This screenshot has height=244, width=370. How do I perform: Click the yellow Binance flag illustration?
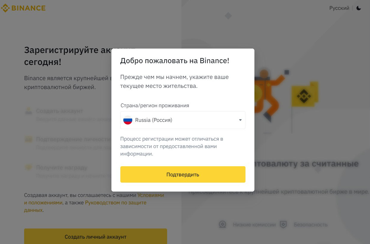tap(304, 95)
